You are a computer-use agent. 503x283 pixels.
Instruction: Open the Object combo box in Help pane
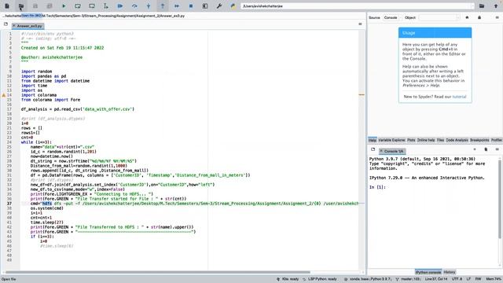pos(439,17)
